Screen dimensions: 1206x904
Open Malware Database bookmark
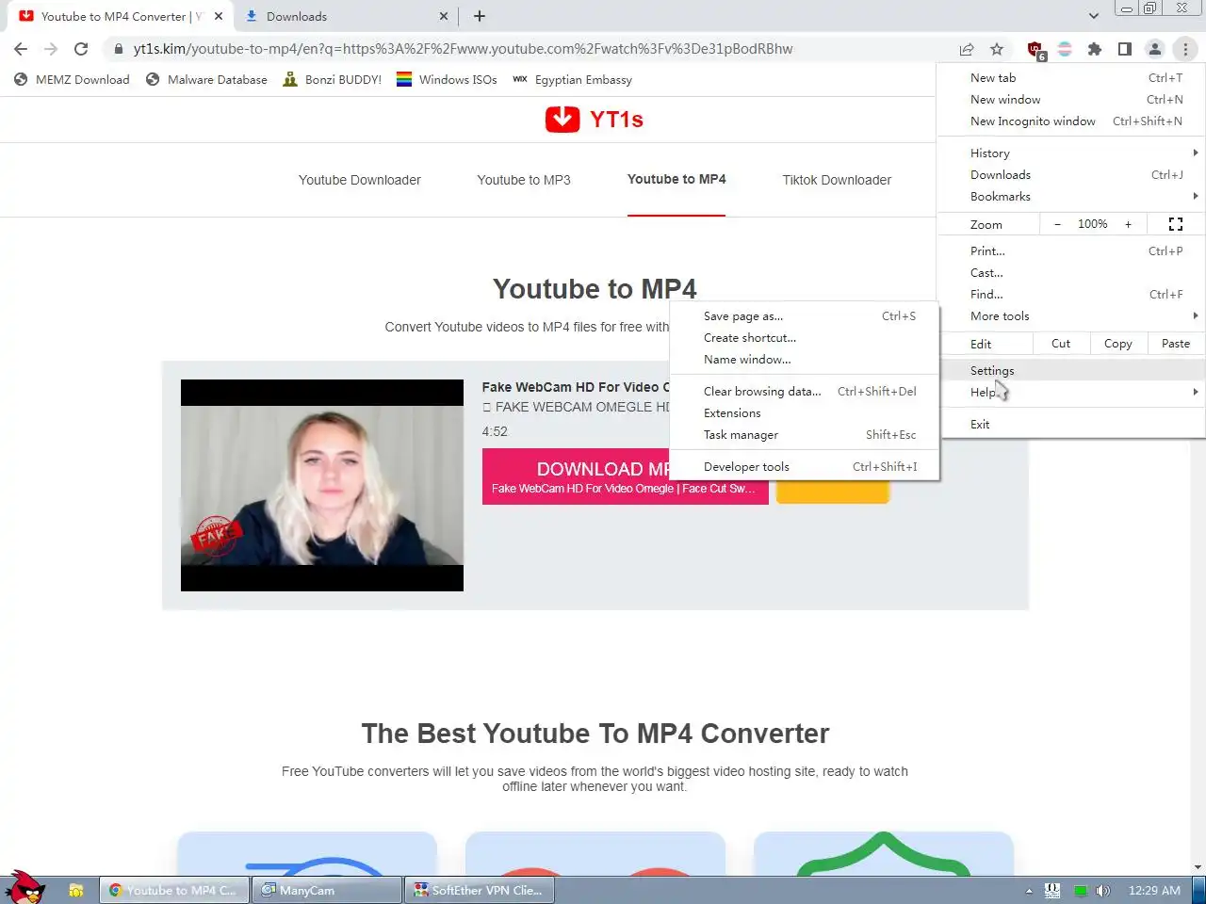pos(207,80)
